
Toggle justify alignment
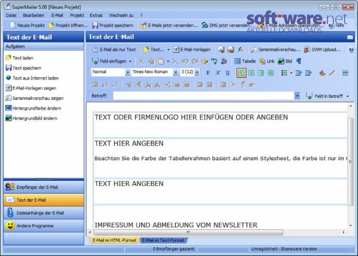(x=270, y=73)
